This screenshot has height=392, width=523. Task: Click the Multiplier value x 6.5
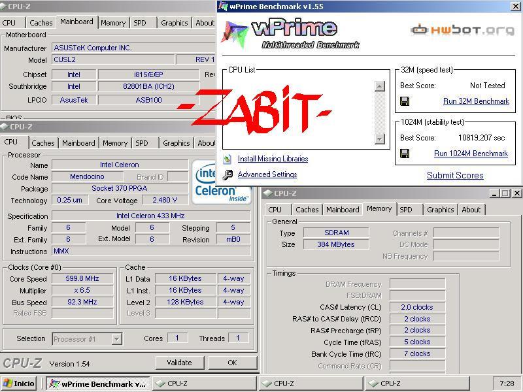tap(82, 290)
